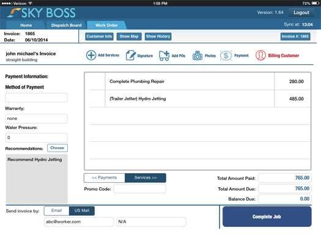Click the Recommend Hydro Jetting text box

[37, 179]
